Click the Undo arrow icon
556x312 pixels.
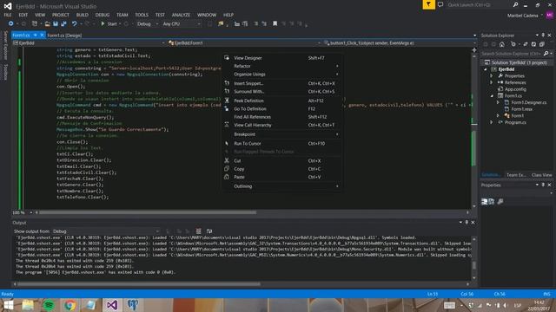coord(74,23)
